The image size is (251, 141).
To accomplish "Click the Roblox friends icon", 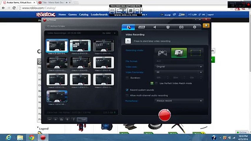I will coord(181,15).
